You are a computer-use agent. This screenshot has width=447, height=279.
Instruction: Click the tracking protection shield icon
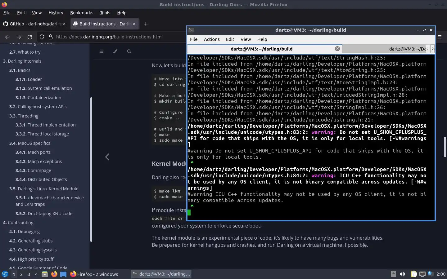pyautogui.click(x=42, y=37)
